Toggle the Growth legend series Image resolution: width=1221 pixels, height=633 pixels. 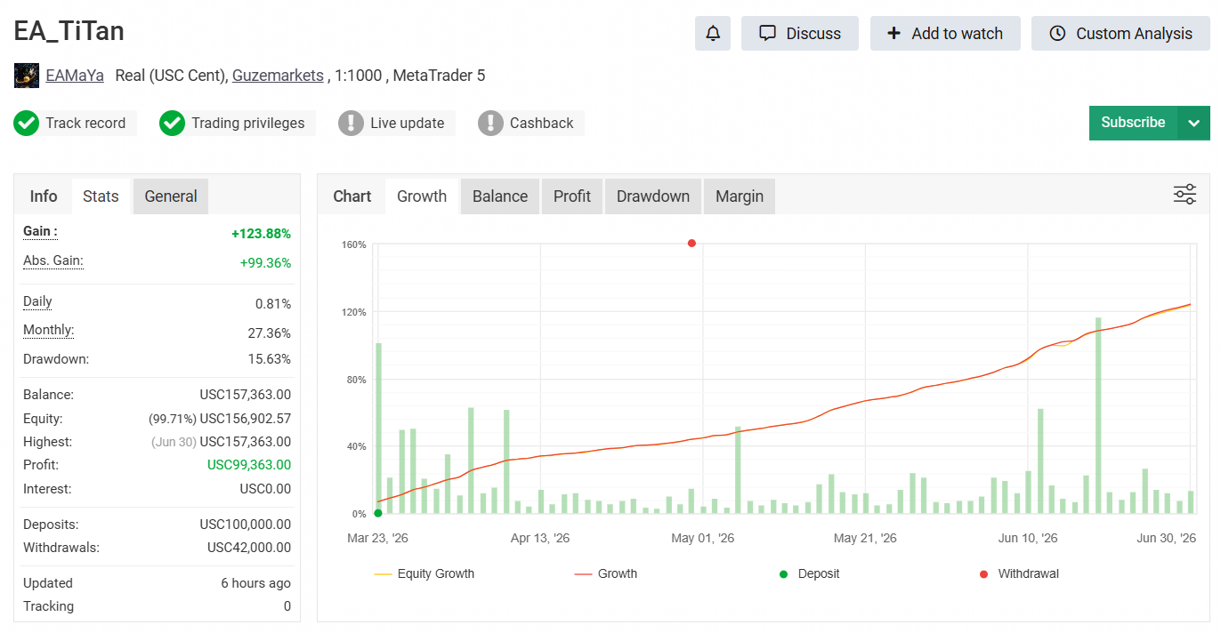(x=606, y=574)
